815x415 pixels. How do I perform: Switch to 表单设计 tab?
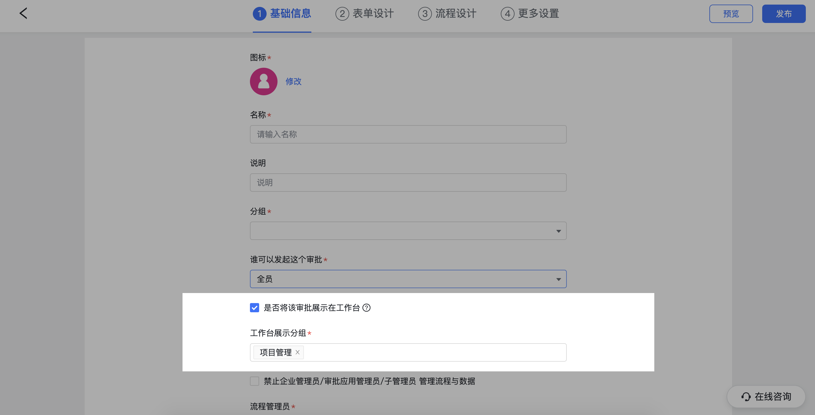pyautogui.click(x=373, y=13)
